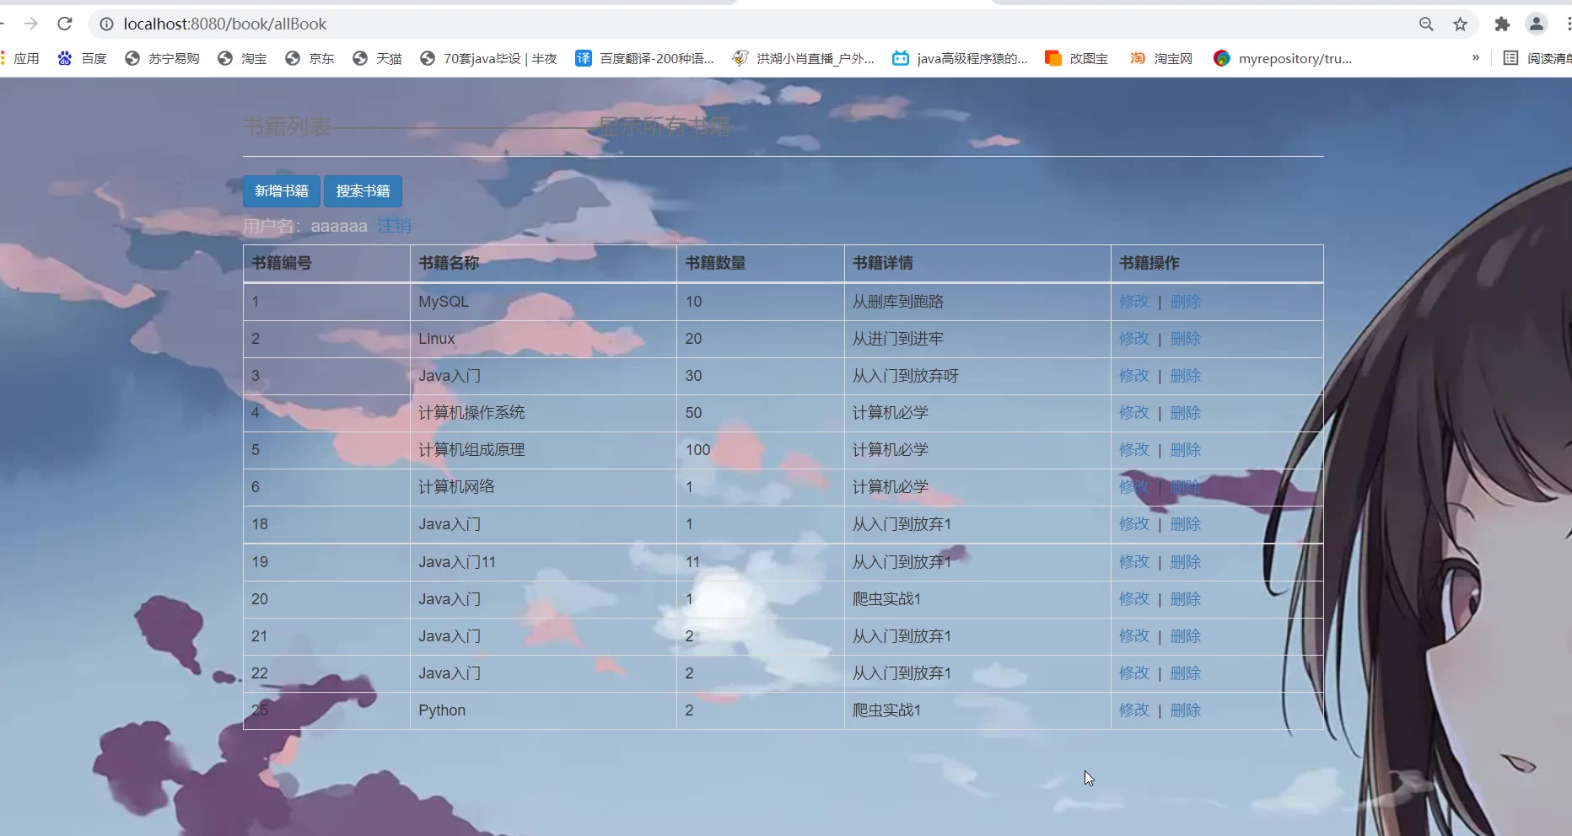Click 删除 for book number 20
Screen dimensions: 1572x836
(x=1185, y=599)
